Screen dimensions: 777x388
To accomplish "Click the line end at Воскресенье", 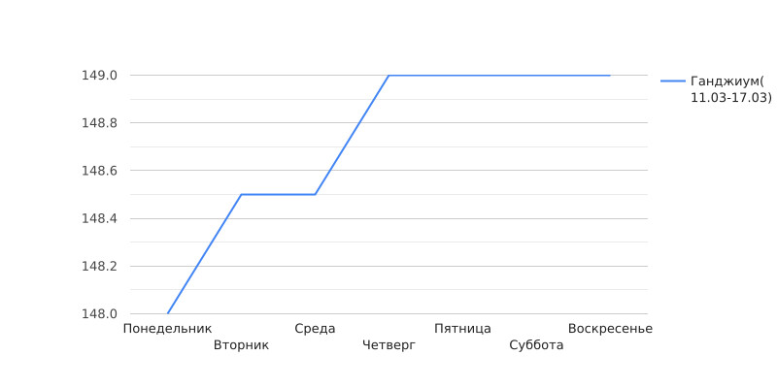I will (x=610, y=76).
